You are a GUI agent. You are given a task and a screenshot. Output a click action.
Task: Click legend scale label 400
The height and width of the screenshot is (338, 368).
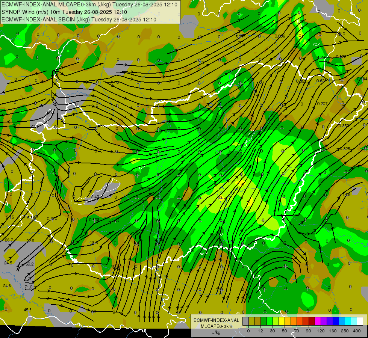(357, 331)
